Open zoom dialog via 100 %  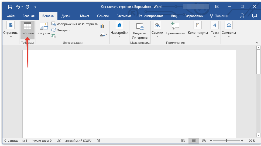(251, 141)
